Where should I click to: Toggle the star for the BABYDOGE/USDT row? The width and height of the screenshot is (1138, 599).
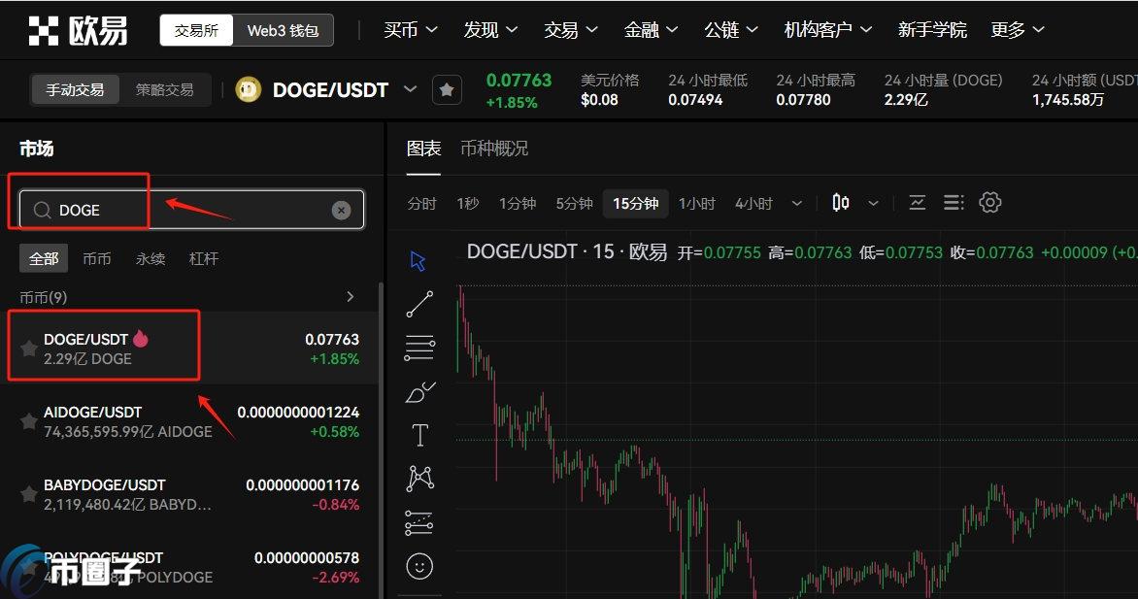pyautogui.click(x=28, y=494)
